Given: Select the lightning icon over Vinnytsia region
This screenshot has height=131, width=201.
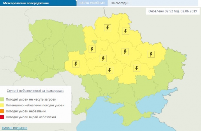Looking at the screenshot, I should point(76,64).
